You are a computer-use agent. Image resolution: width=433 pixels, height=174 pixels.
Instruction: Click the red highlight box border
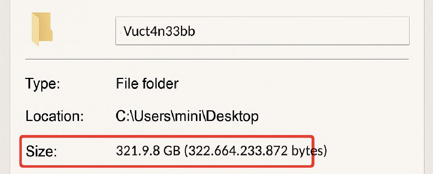pos(167,136)
